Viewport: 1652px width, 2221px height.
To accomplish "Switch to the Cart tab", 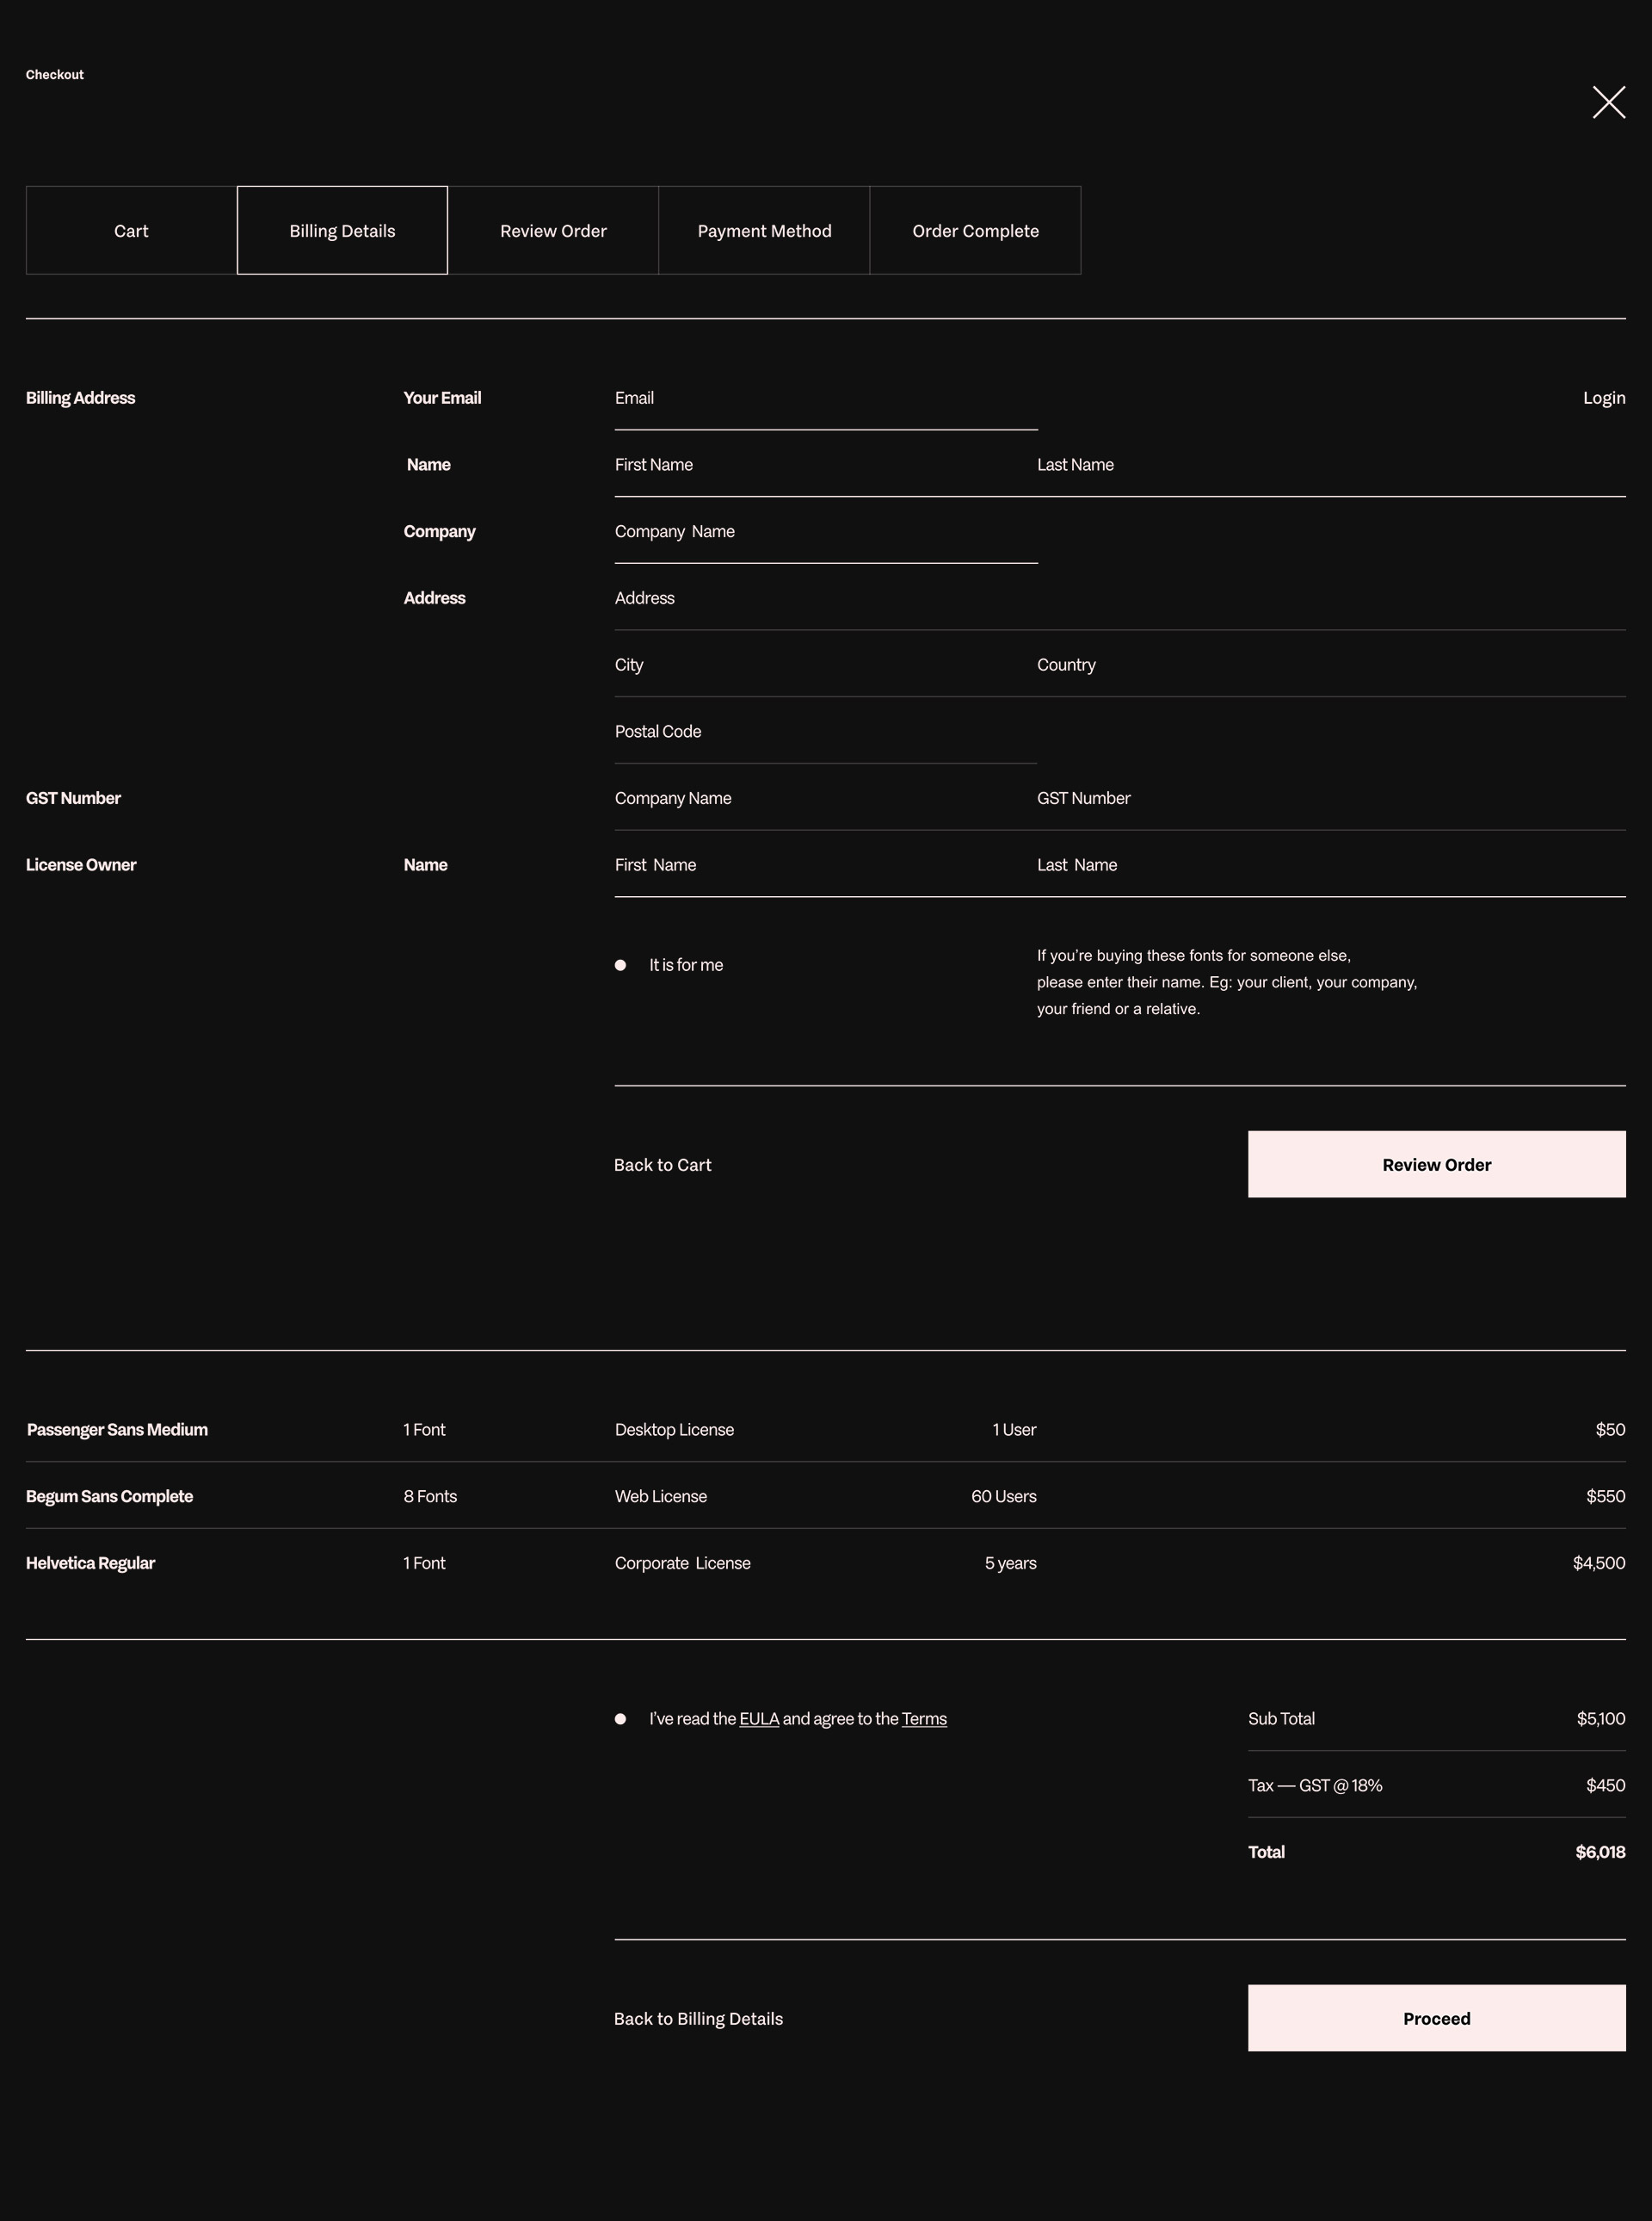I will click(131, 230).
